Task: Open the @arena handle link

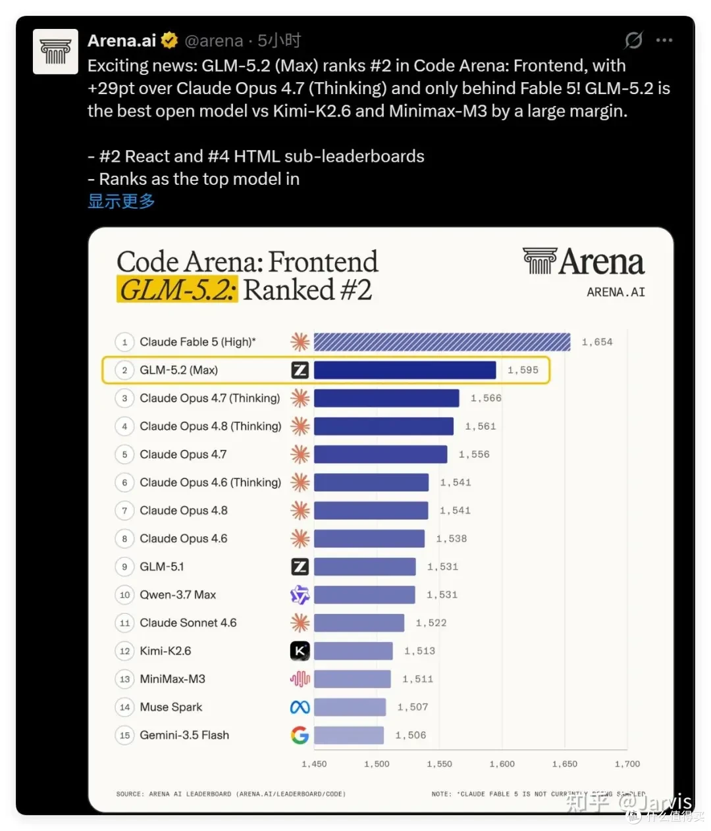Action: point(214,41)
